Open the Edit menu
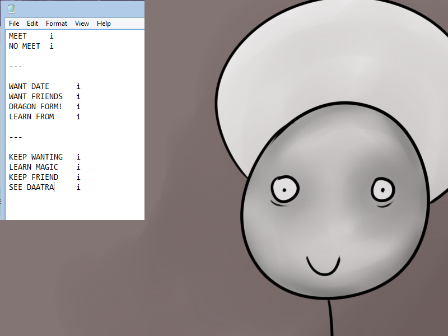 pos(32,24)
